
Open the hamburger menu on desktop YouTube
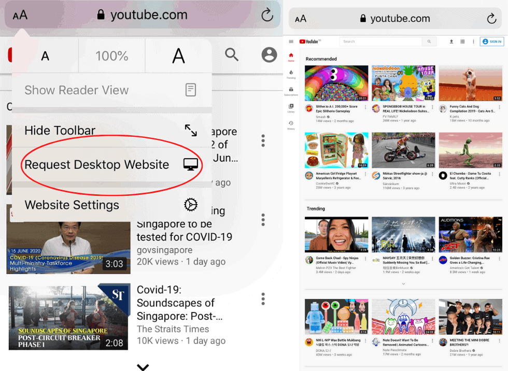pos(291,41)
